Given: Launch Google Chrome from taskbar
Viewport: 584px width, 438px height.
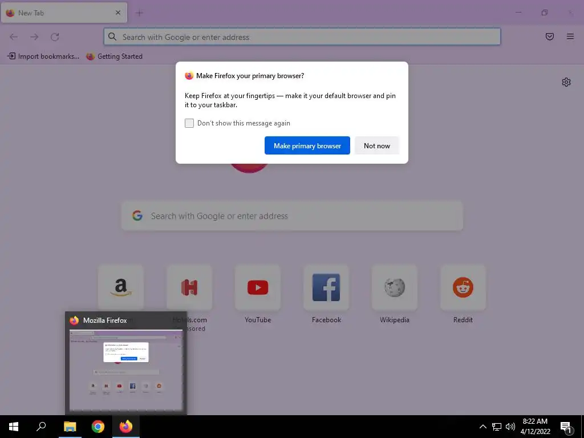Looking at the screenshot, I should pos(98,427).
